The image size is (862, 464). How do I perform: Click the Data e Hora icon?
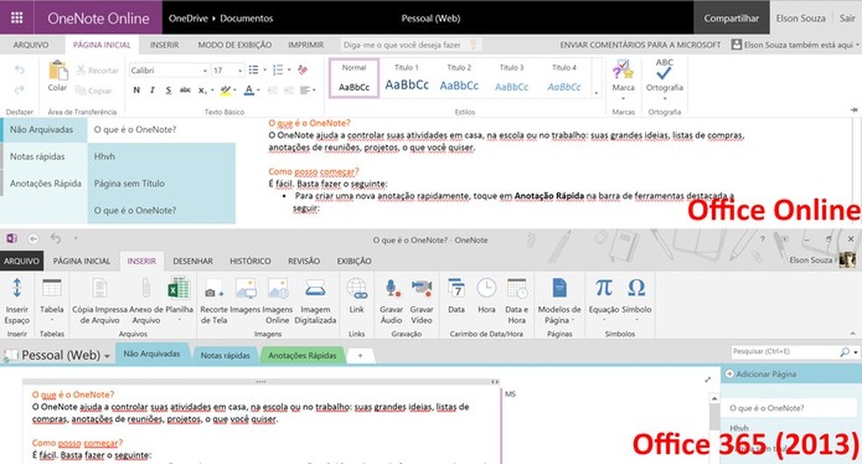coord(517,288)
